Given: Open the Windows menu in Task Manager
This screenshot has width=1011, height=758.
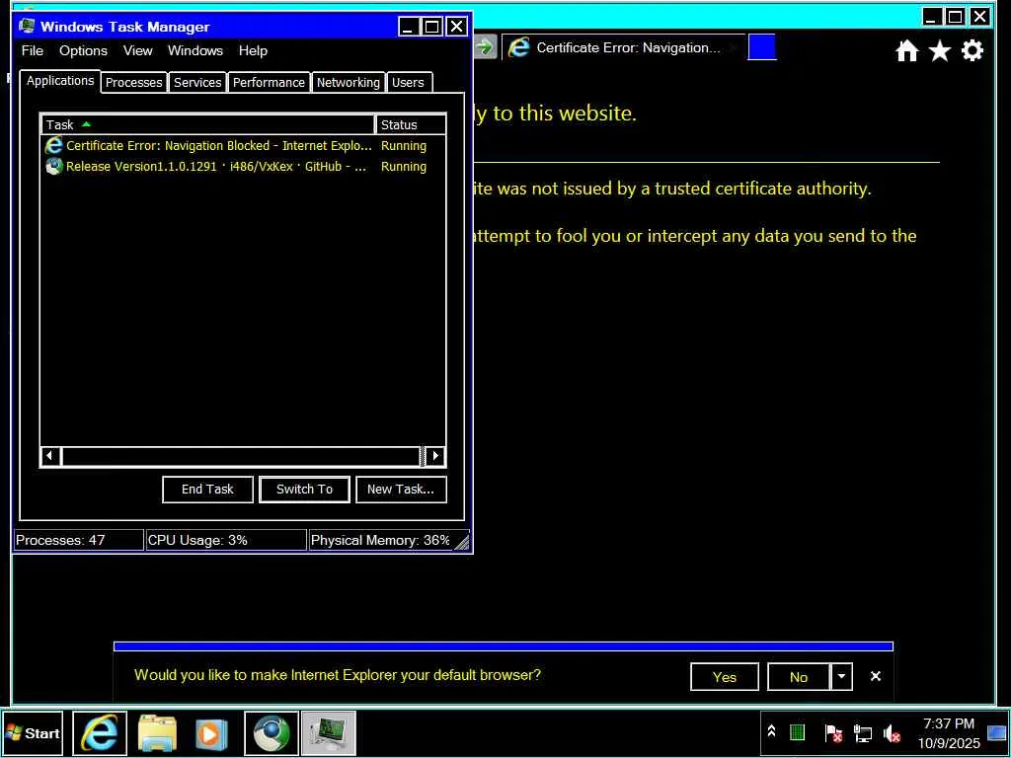Looking at the screenshot, I should [x=195, y=50].
